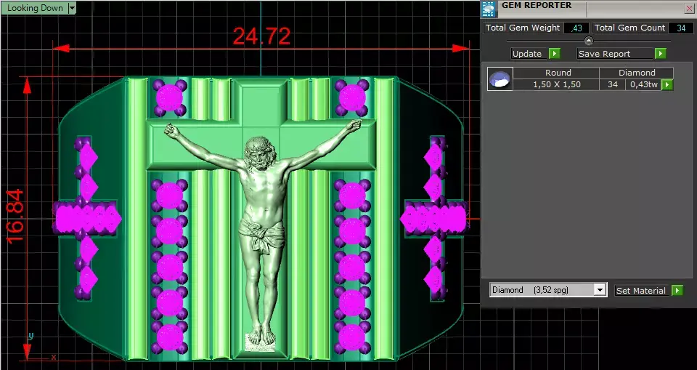
Task: Select the 0,43tw weight cell
Action: [x=643, y=84]
